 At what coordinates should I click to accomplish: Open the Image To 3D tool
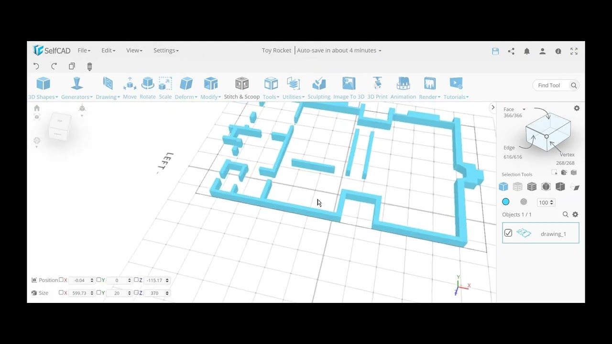[349, 88]
